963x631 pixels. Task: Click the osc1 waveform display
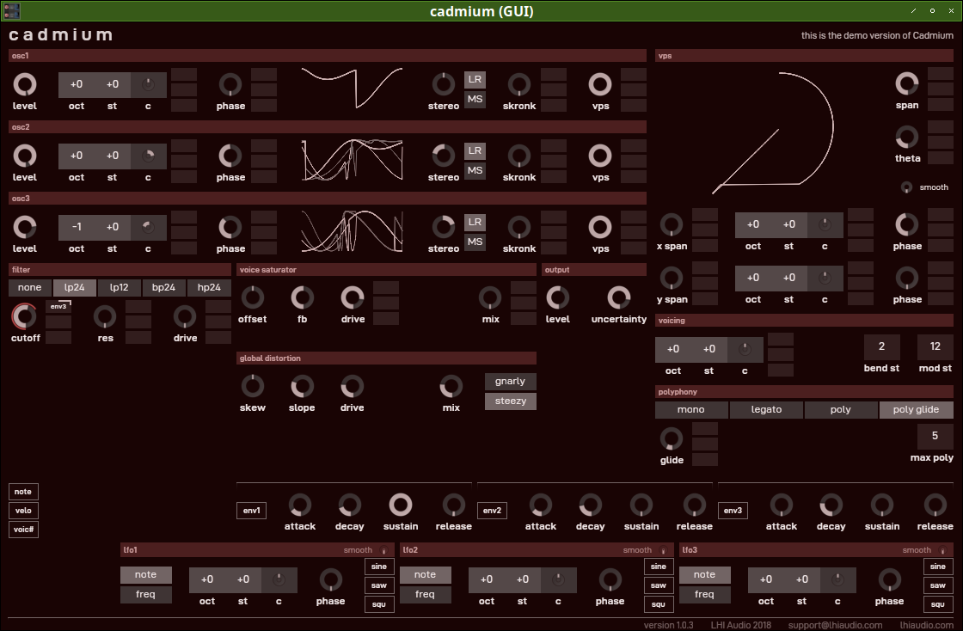[352, 89]
